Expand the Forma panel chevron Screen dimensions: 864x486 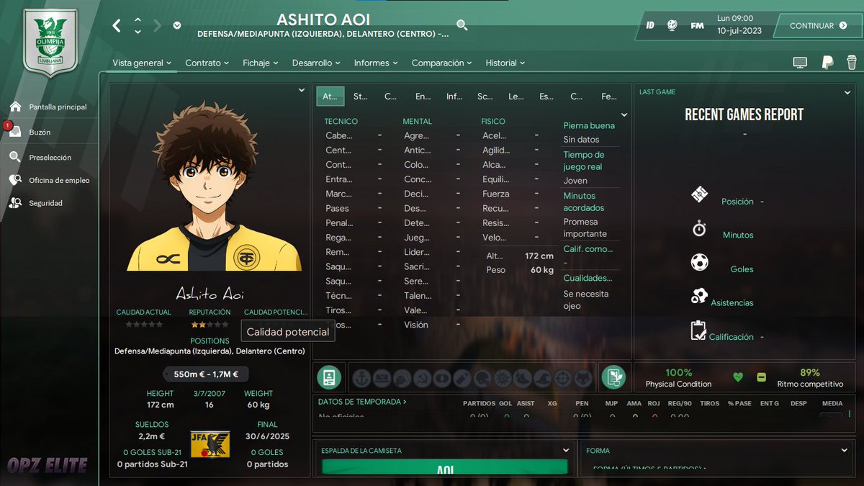click(845, 451)
